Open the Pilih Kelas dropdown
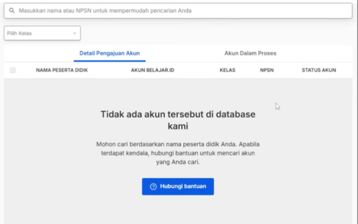This screenshot has width=358, height=224. 43,33
